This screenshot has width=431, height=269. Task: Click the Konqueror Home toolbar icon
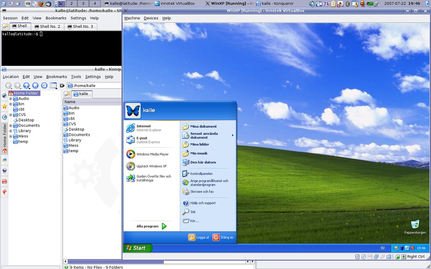tap(35, 85)
